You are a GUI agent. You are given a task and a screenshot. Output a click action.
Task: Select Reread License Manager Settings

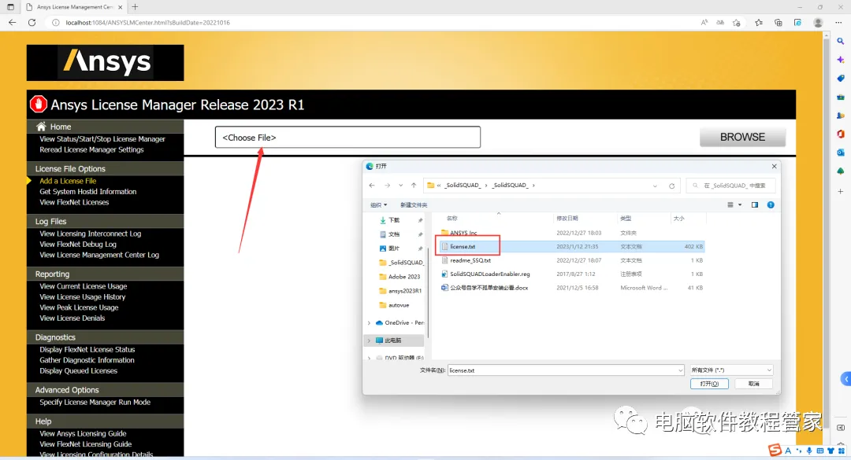point(91,149)
